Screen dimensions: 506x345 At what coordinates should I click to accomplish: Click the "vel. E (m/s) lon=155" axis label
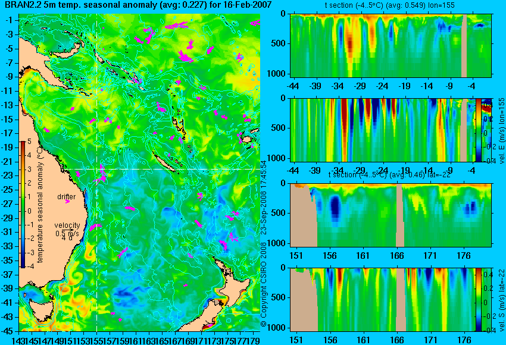(501, 131)
